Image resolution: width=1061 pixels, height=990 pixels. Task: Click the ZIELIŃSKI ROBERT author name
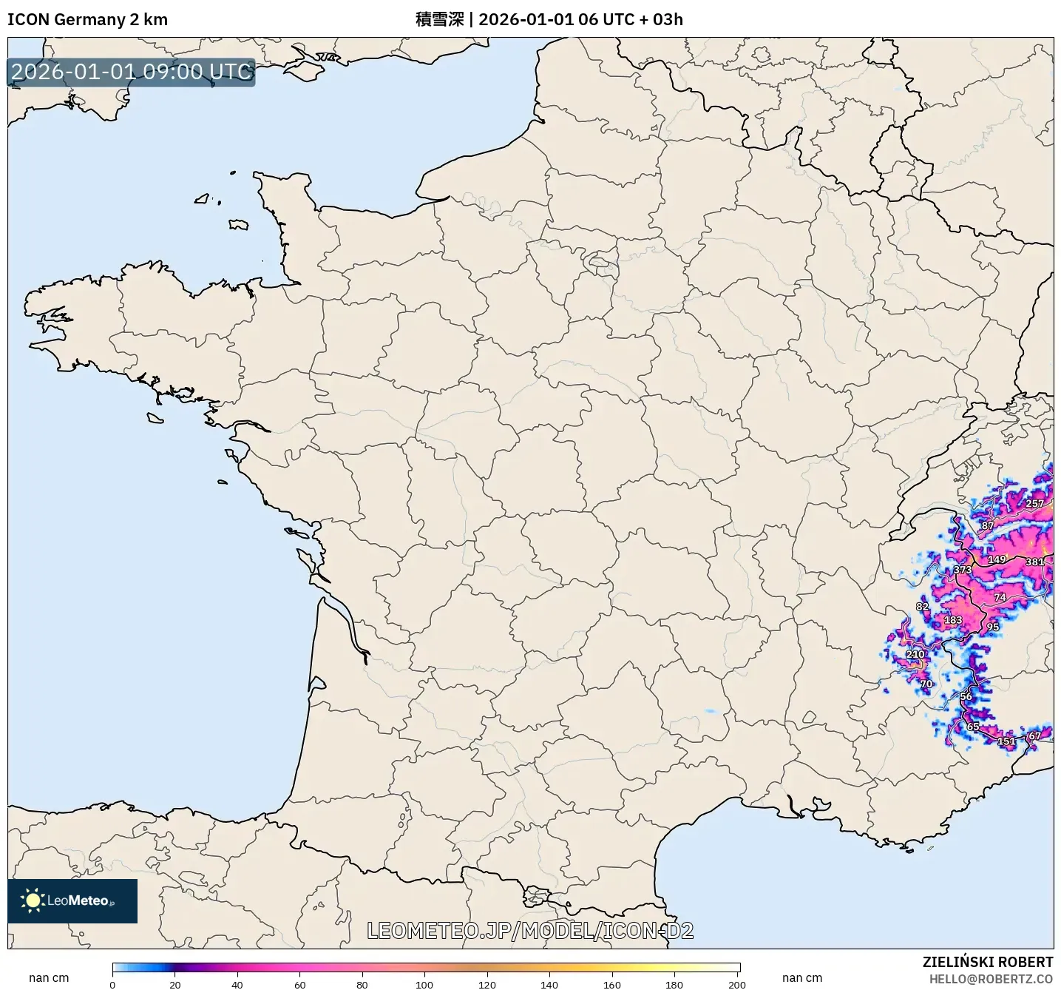point(987,962)
